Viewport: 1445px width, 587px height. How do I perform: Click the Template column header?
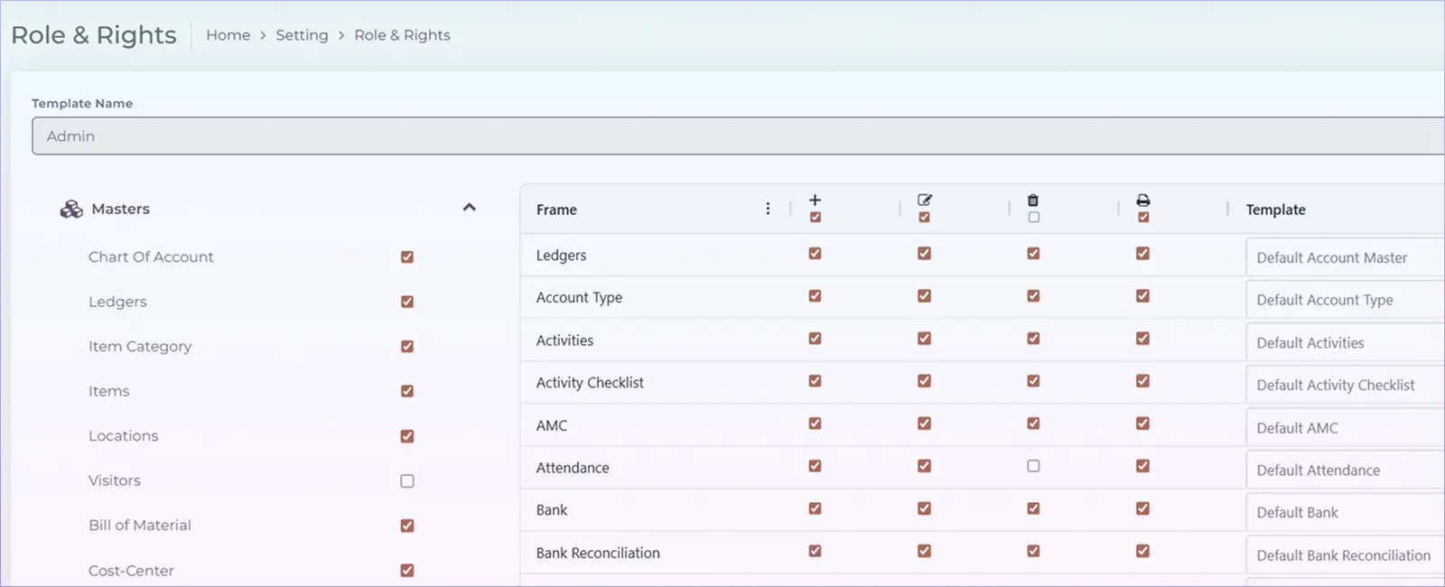(1275, 210)
